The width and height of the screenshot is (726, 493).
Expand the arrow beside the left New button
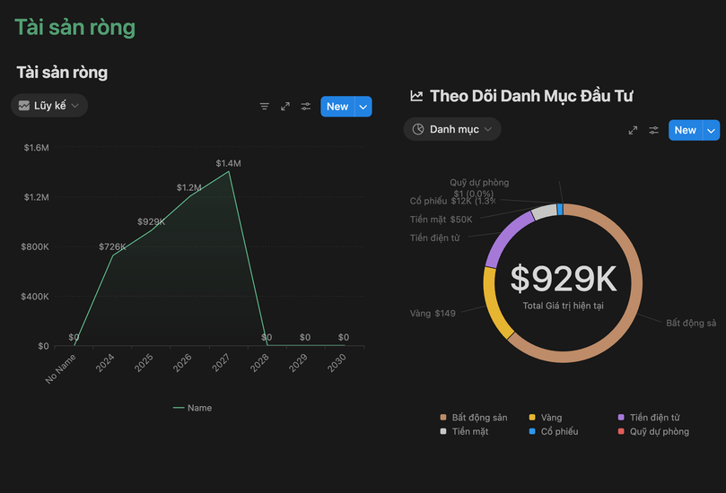click(363, 107)
